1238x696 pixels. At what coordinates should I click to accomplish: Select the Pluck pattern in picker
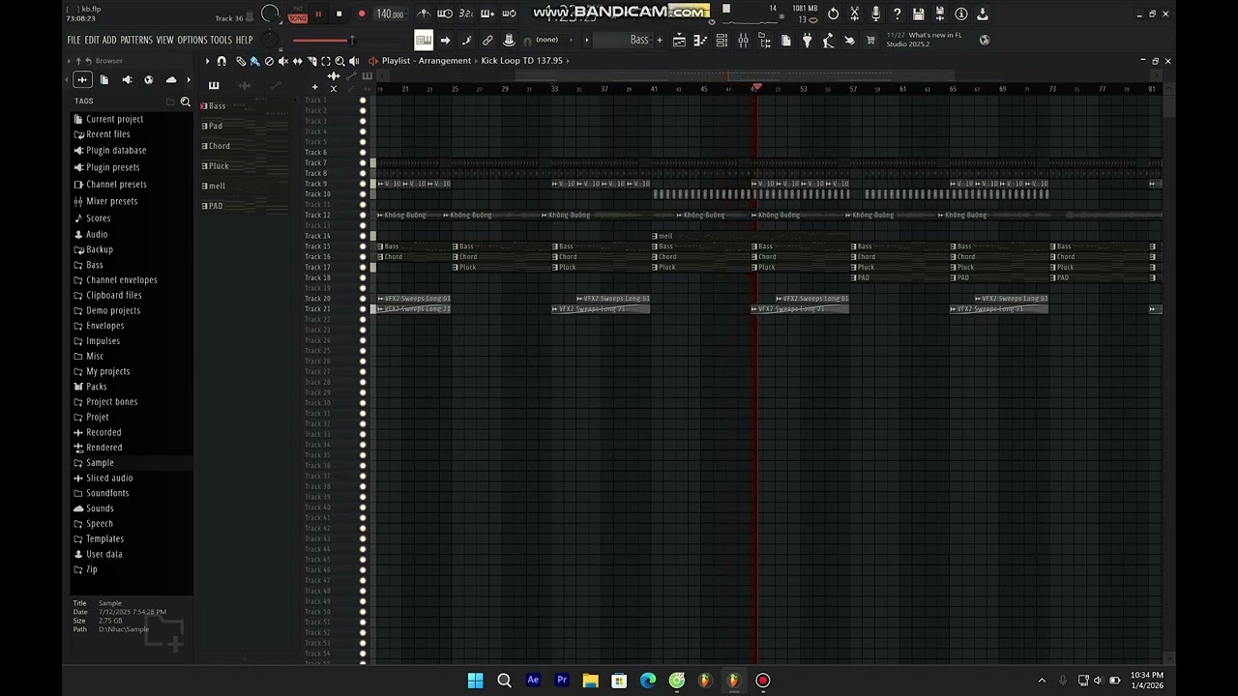tap(245, 165)
